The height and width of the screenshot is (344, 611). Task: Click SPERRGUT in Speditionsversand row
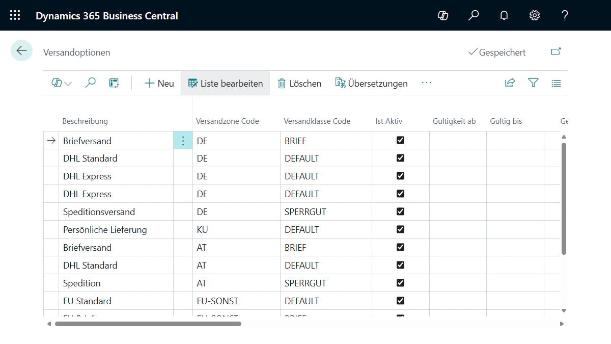coord(326,211)
